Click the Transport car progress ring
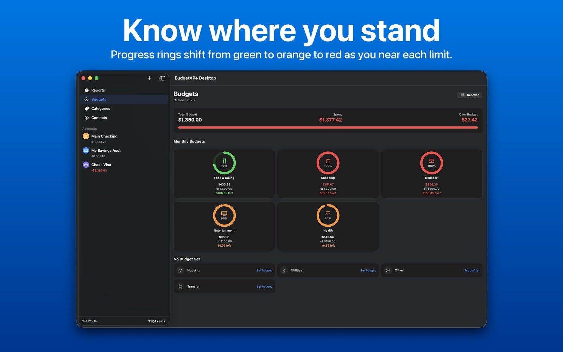The width and height of the screenshot is (563, 352). pos(431,163)
